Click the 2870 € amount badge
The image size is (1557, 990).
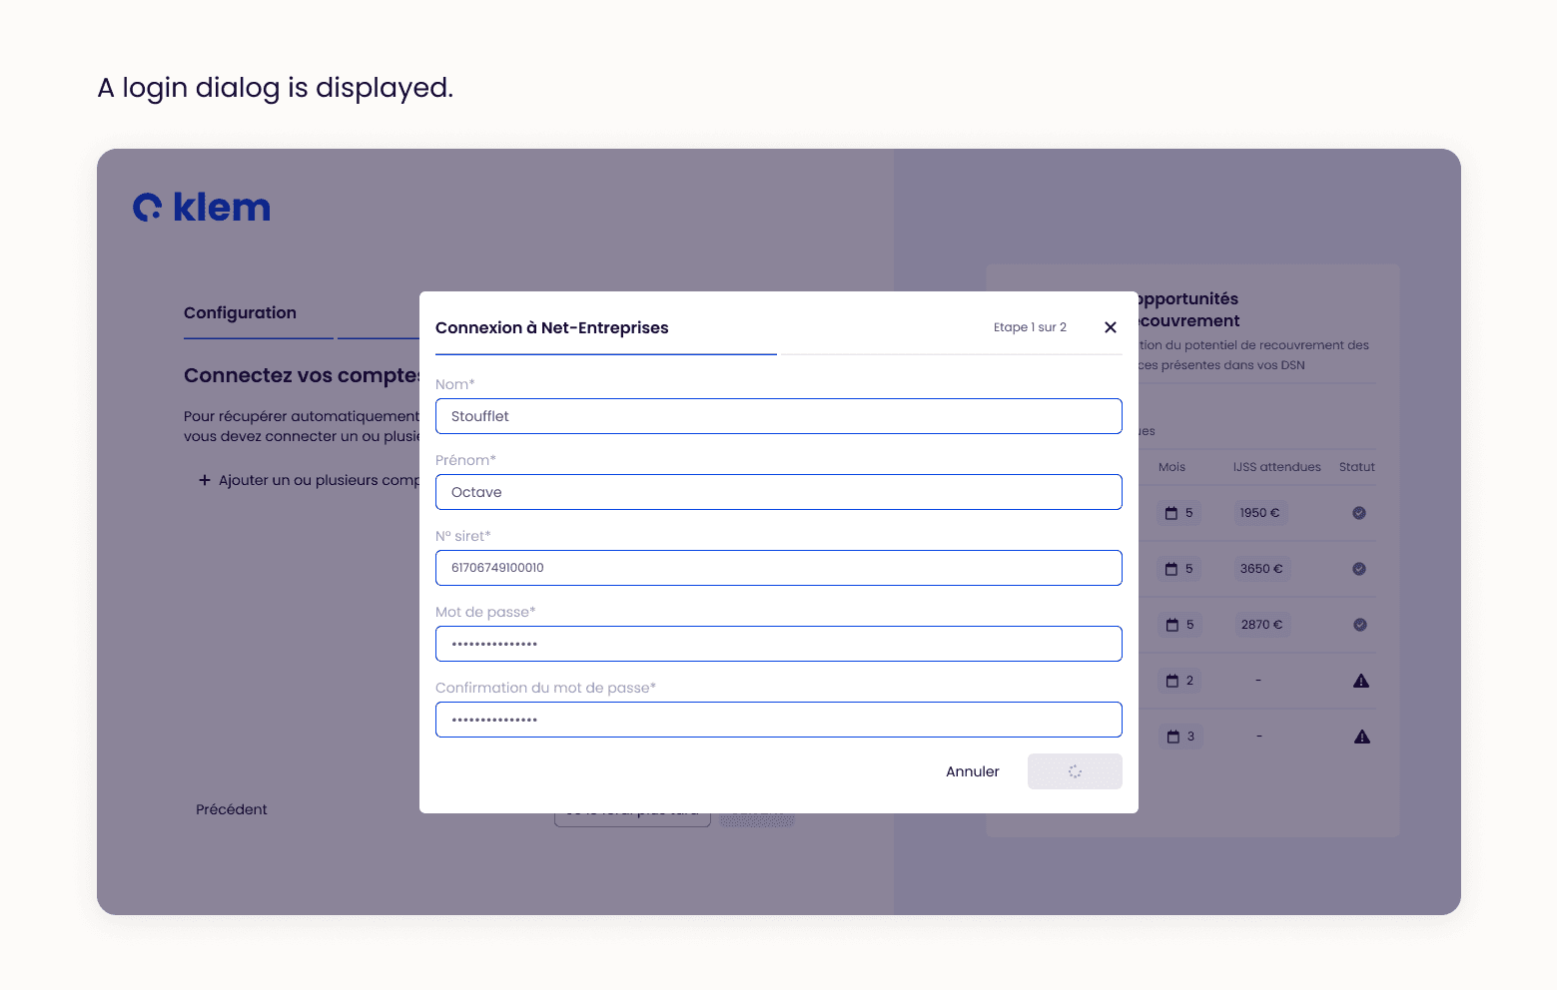pyautogui.click(x=1261, y=625)
